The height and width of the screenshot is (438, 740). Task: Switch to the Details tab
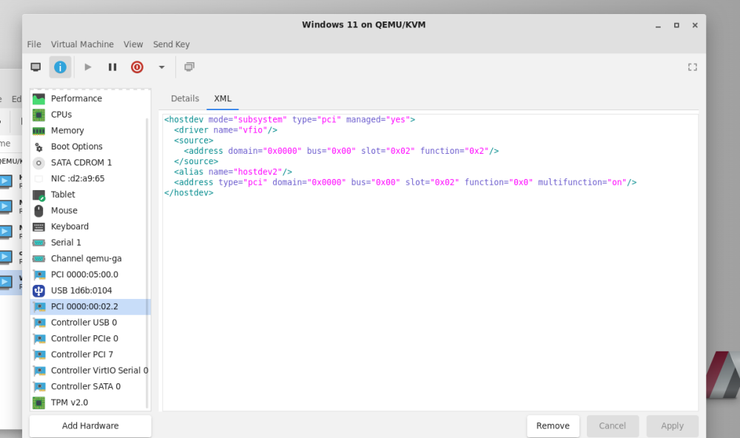point(185,98)
